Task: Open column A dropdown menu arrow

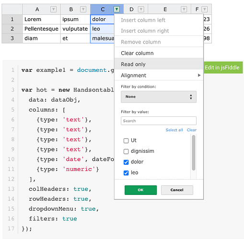Action: click(x=53, y=9)
